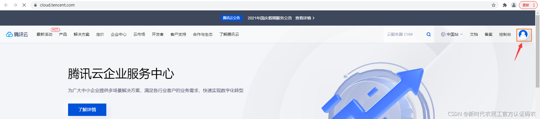Image resolution: width=540 pixels, height=119 pixels.
Task: Click the globe icon beside 中国站
Action: pyautogui.click(x=443, y=34)
